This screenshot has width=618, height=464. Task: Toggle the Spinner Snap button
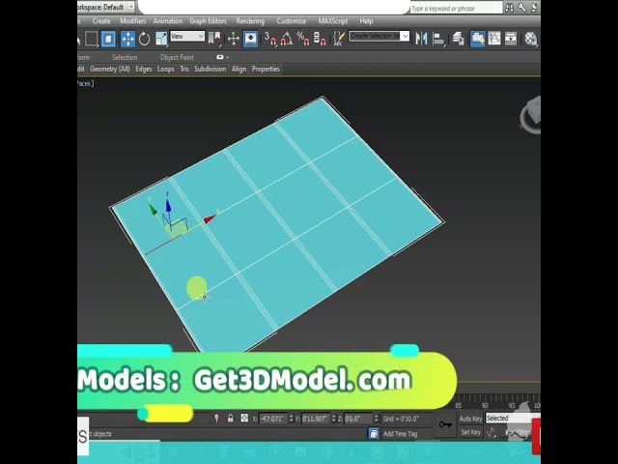tap(320, 39)
